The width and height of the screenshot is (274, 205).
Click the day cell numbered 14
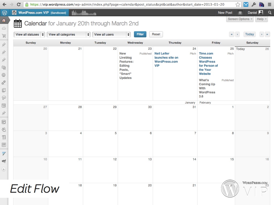[x=175, y=170]
